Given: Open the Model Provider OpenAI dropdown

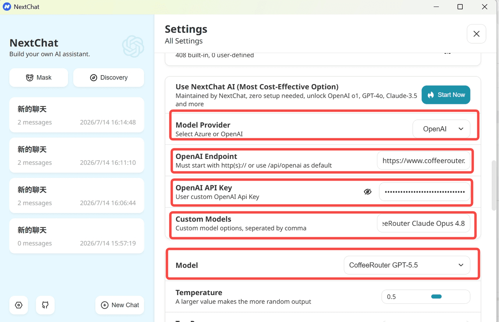Looking at the screenshot, I should pyautogui.click(x=441, y=129).
